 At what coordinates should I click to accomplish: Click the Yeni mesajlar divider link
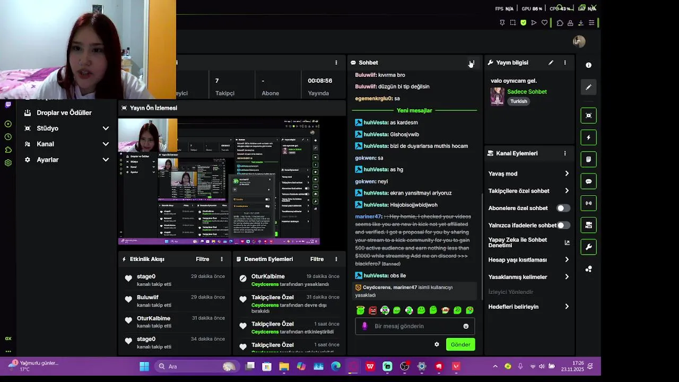(x=414, y=110)
